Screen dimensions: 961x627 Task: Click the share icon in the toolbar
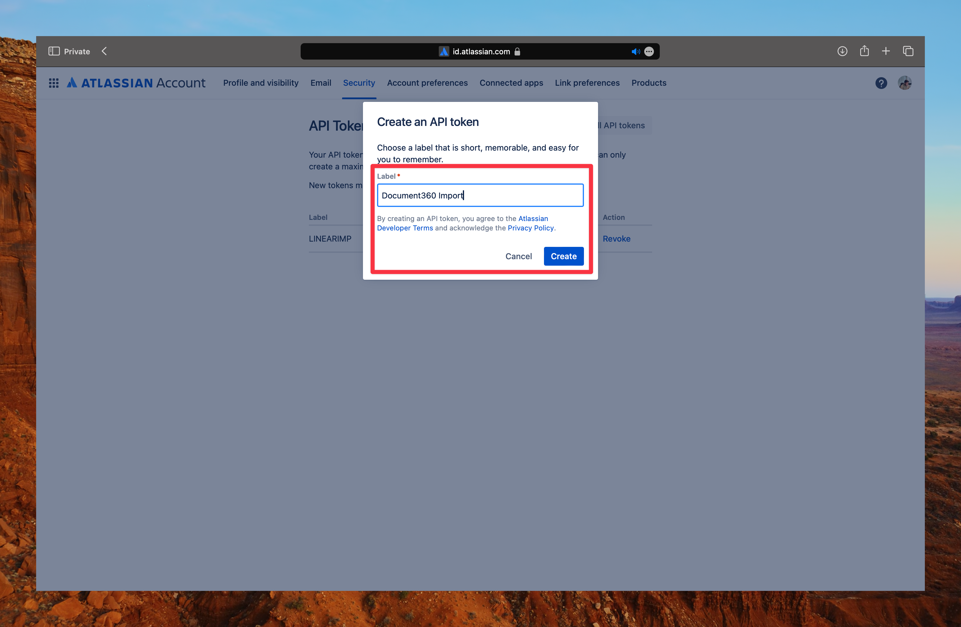coord(864,51)
